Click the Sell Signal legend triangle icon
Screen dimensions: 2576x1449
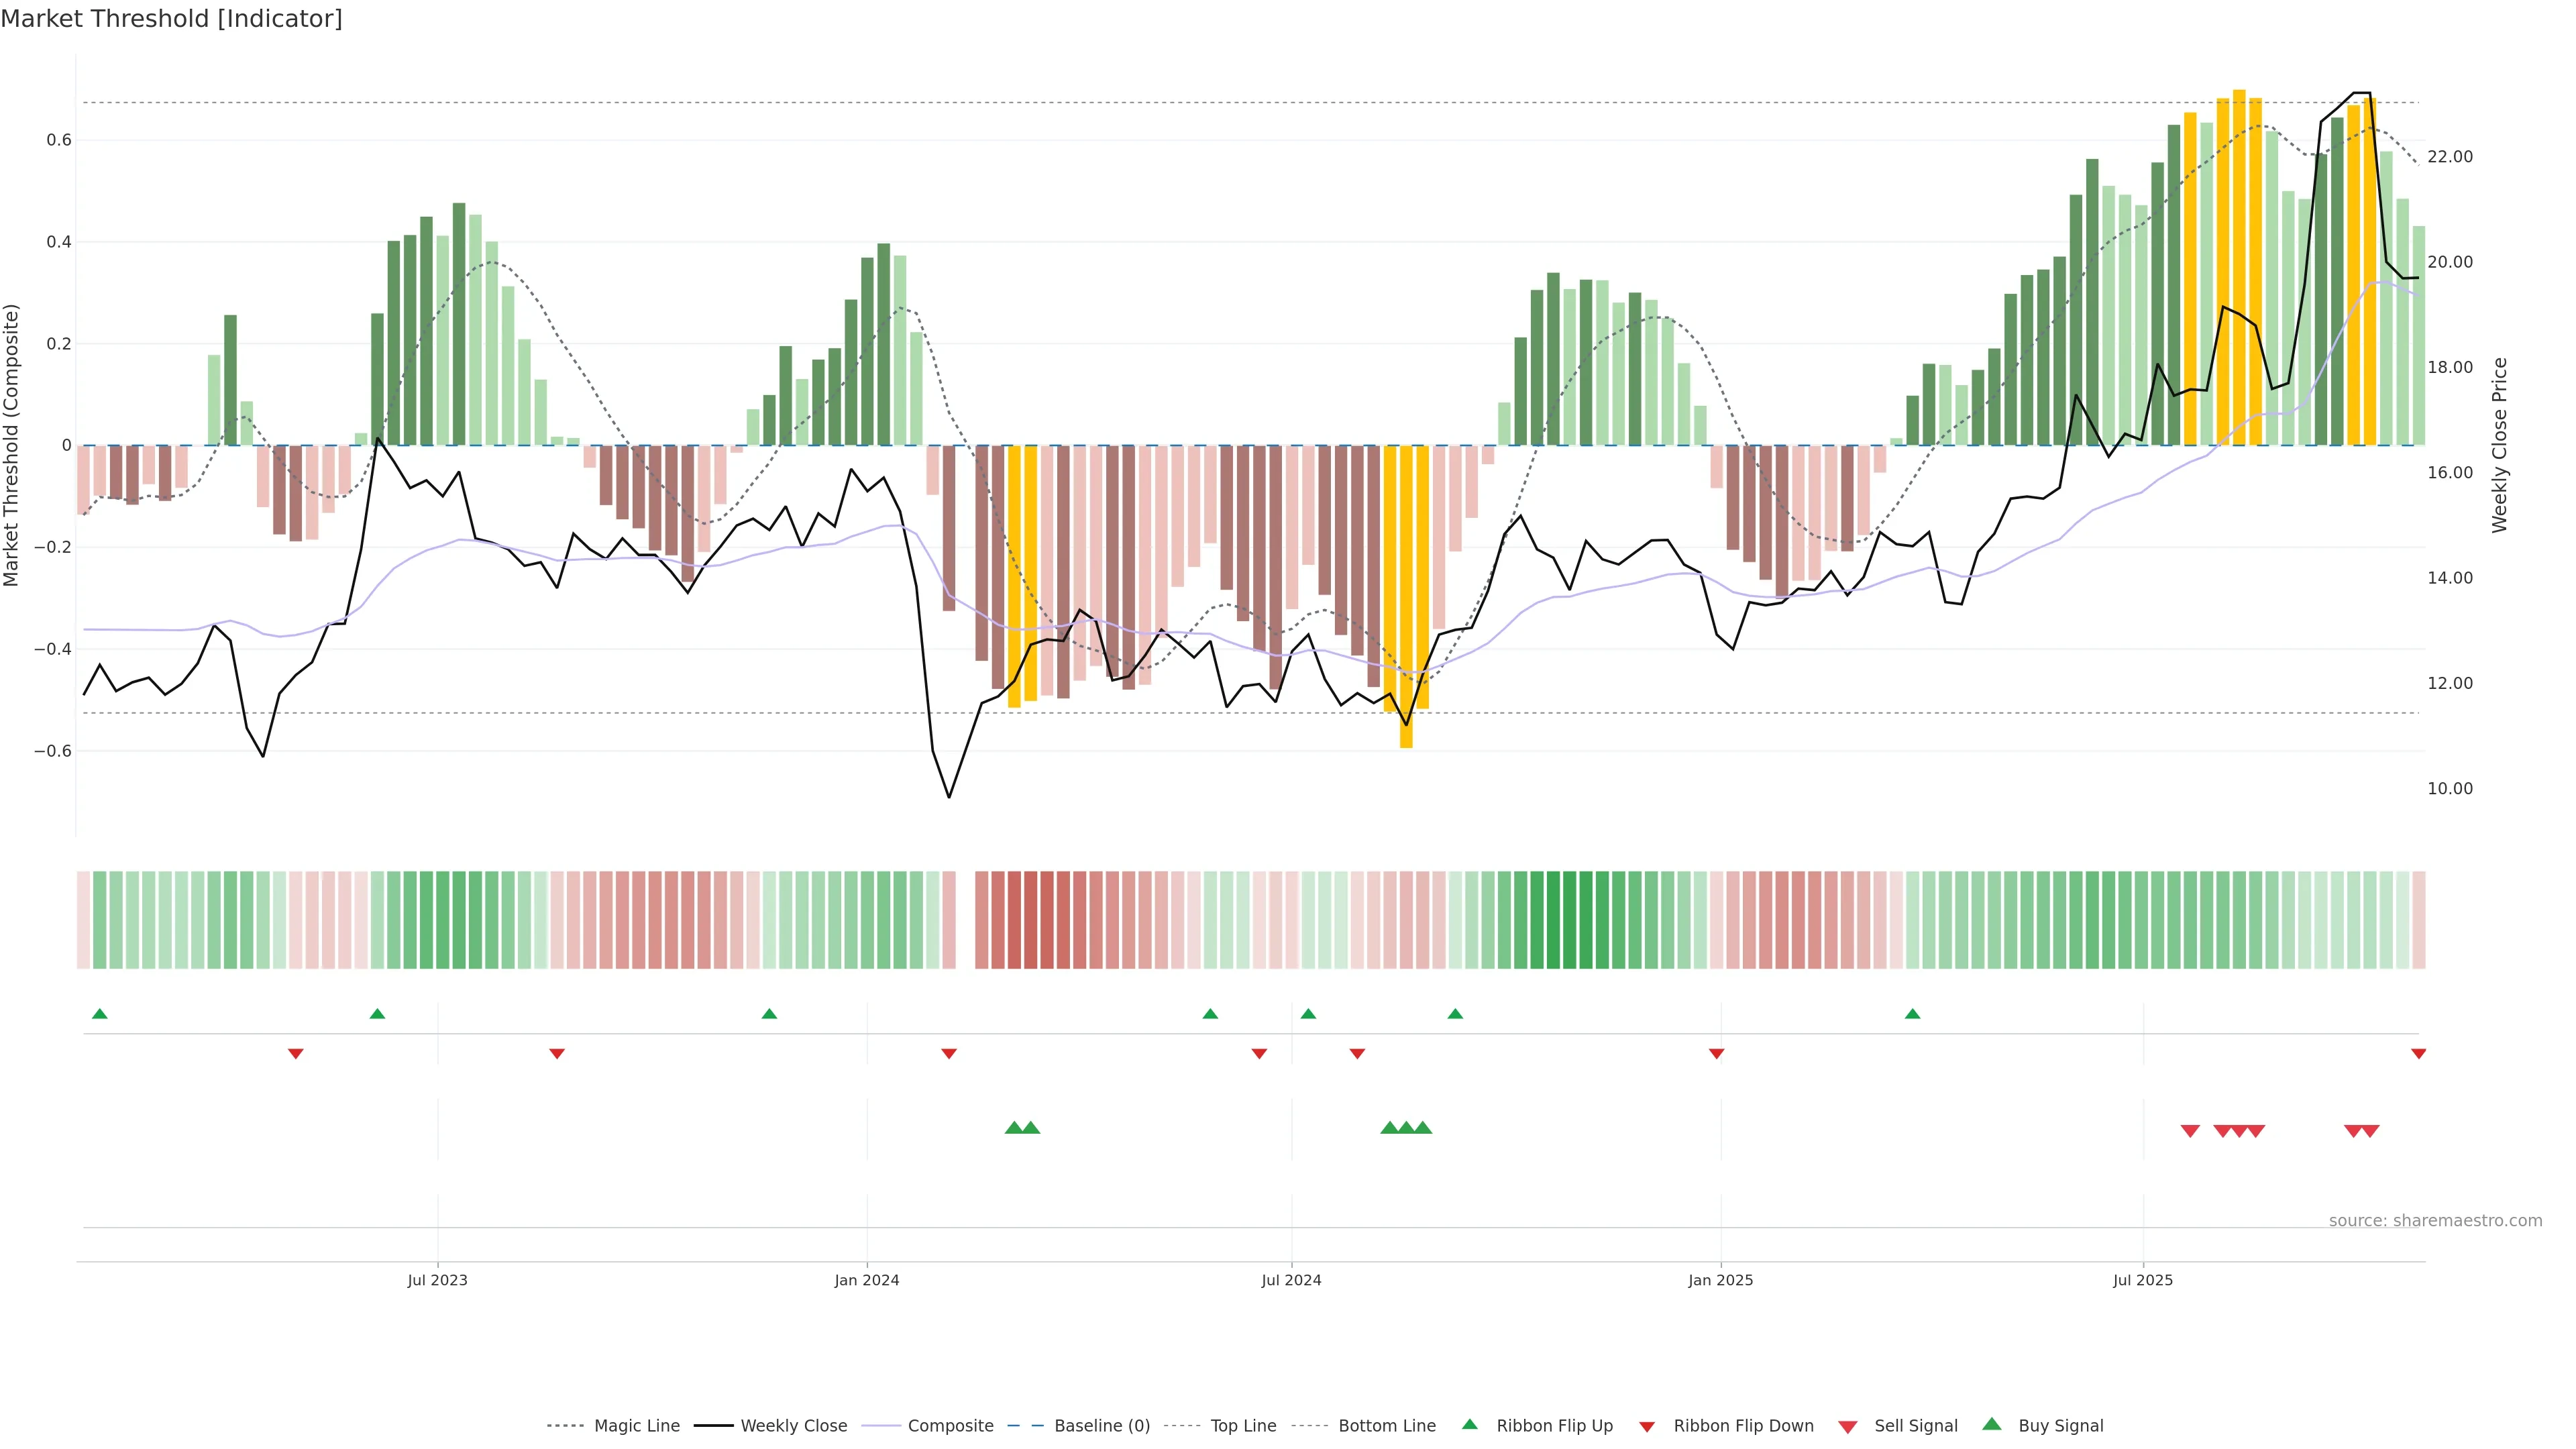pyautogui.click(x=1847, y=1427)
